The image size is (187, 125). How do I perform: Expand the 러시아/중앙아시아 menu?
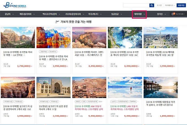(75, 14)
